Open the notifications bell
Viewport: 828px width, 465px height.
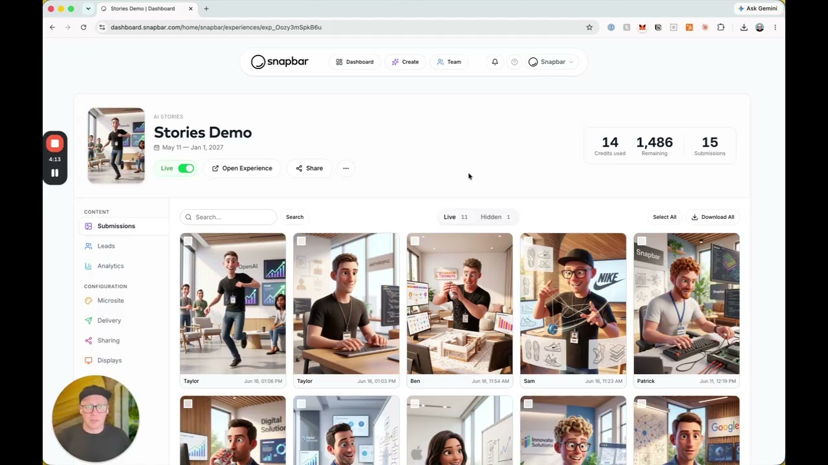[x=495, y=62]
